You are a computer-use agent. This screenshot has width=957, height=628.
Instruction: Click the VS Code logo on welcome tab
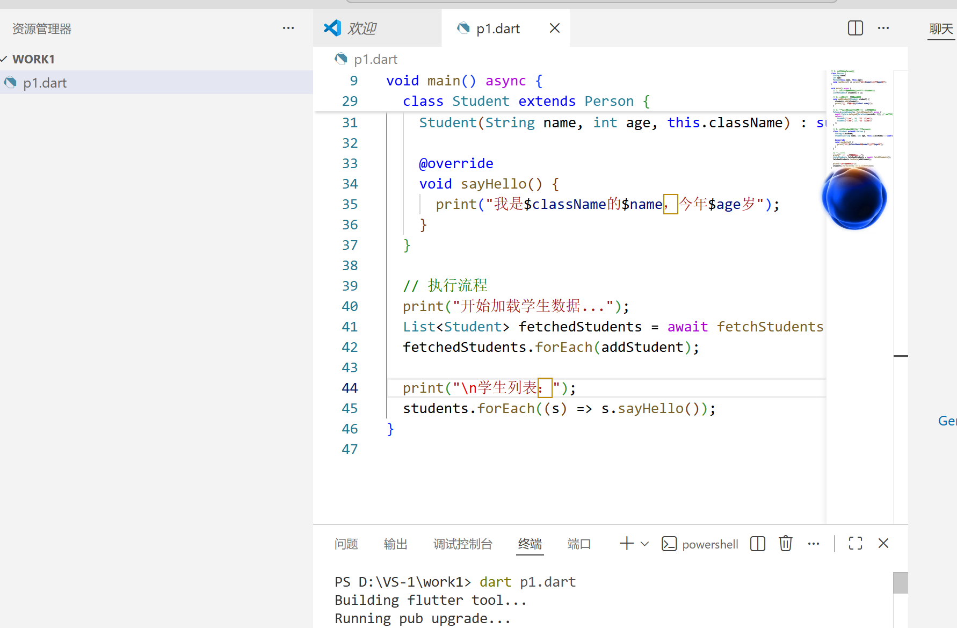point(332,28)
